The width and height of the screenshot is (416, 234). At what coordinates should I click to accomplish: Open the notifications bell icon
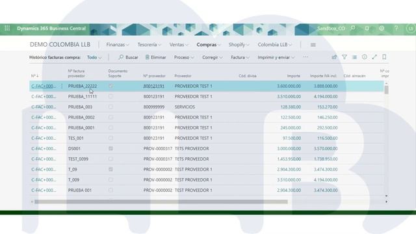[x=367, y=28]
